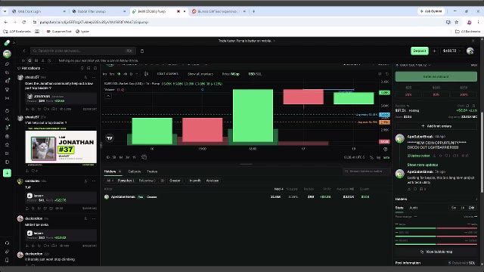
Task: Click the fullscreen chart icon
Action: tap(380, 74)
